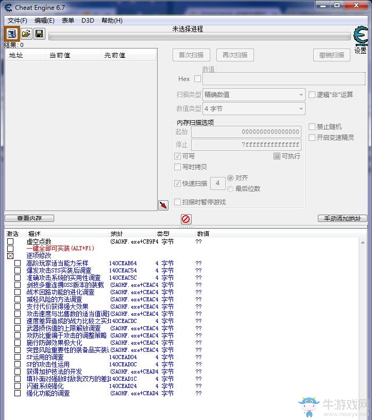372x420 pixels.
Task: Select the 最后位数 radio button
Action: 230,189
